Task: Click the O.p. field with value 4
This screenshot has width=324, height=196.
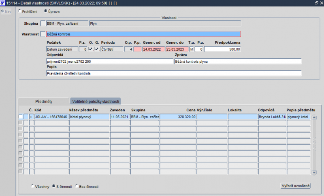Action: pyautogui.click(x=128, y=49)
